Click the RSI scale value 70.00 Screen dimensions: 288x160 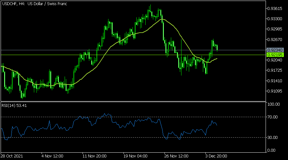point(273,117)
